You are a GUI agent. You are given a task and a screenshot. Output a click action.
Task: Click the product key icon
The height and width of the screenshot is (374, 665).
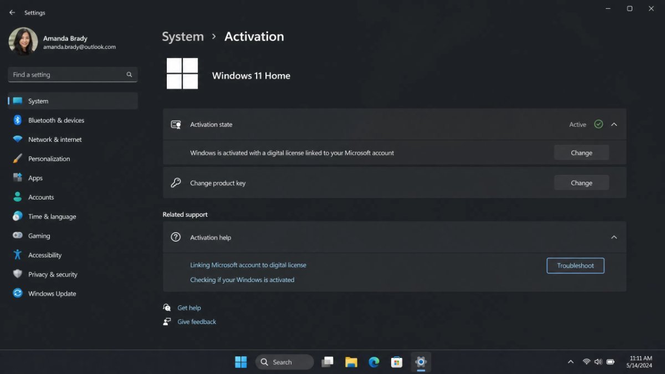[176, 183]
